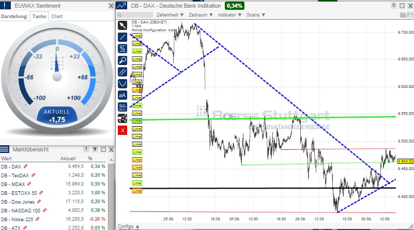Select the percent measurement tool

pos(122,49)
